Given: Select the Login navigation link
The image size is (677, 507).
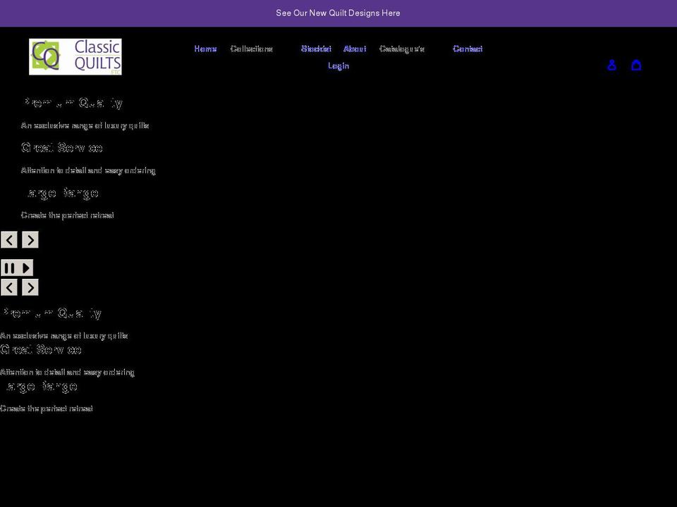Looking at the screenshot, I should pyautogui.click(x=338, y=65).
